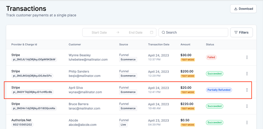Open three-dot menu for Philip Sanders payment
263x129 pixels.
point(247,74)
